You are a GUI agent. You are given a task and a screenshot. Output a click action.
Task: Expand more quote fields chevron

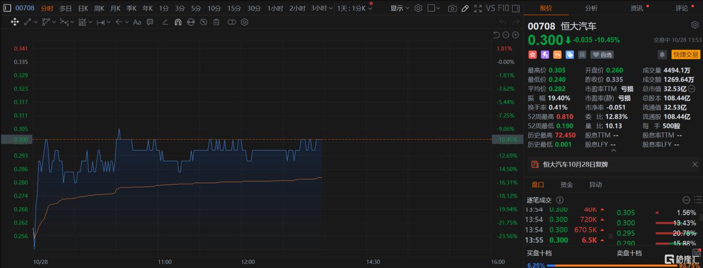pos(613,149)
